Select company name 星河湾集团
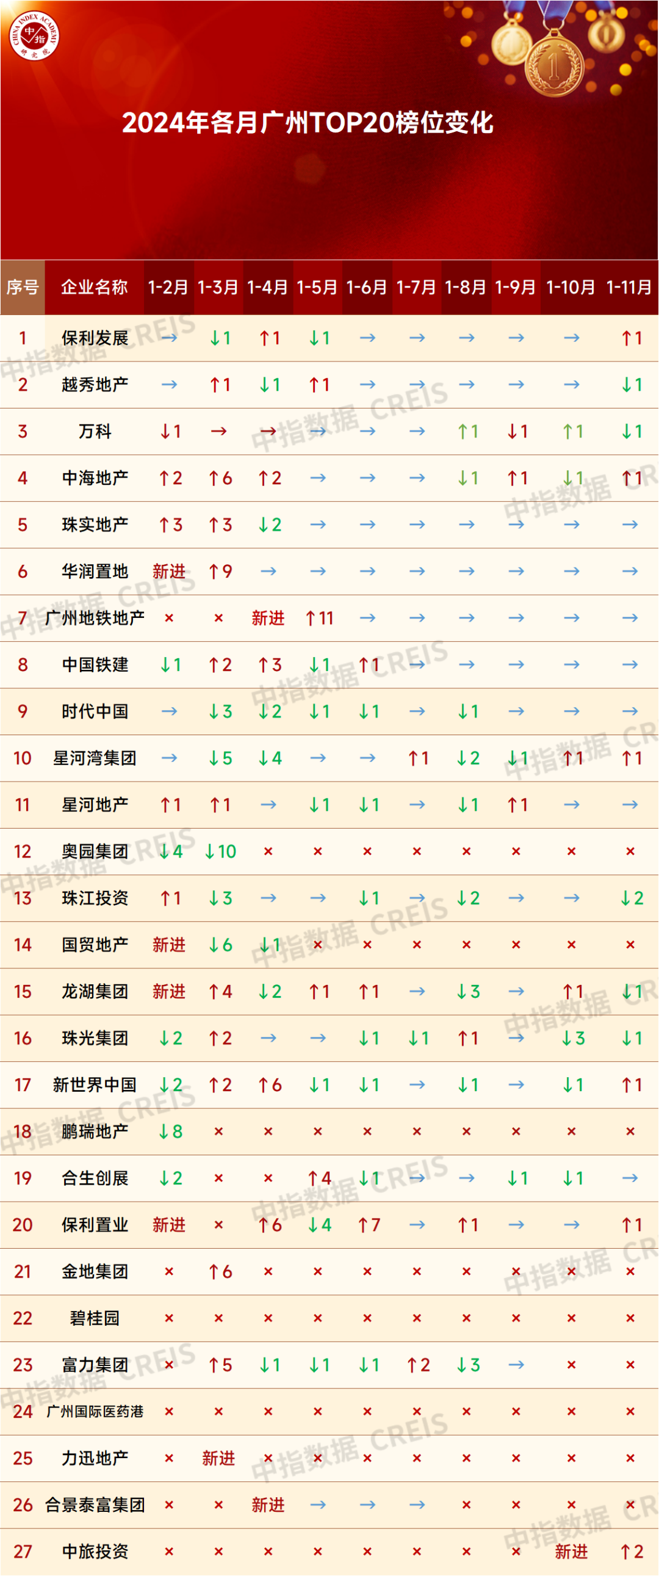This screenshot has width=659, height=1576. click(95, 758)
